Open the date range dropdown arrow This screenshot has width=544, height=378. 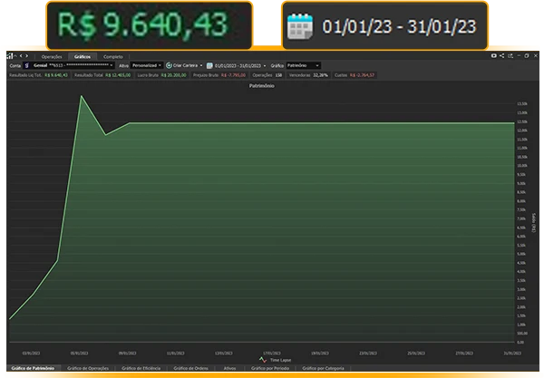265,65
